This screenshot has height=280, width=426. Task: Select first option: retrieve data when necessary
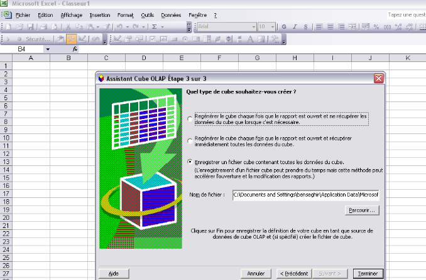pyautogui.click(x=190, y=119)
